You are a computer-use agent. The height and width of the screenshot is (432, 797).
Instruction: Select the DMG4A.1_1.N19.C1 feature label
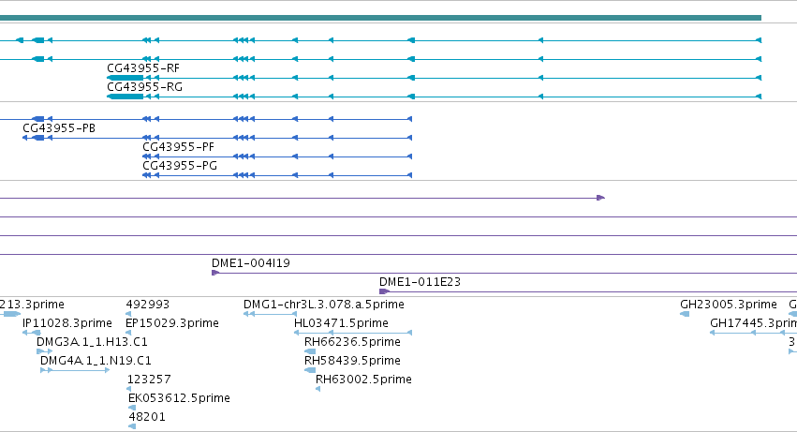point(96,361)
